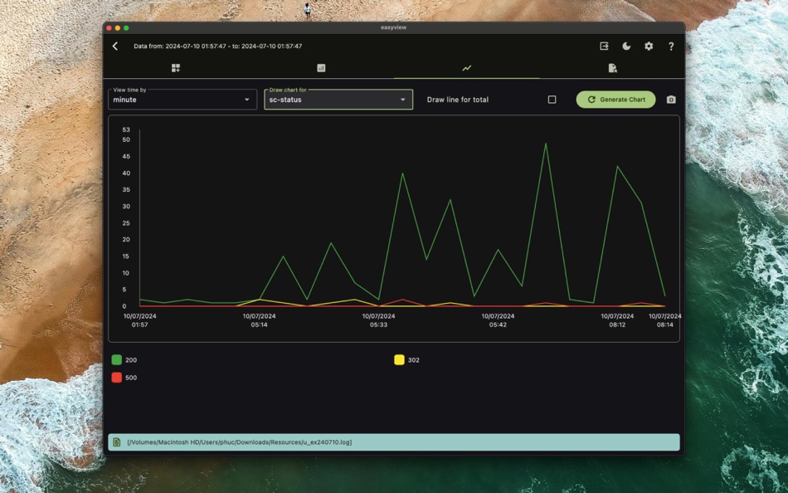The height and width of the screenshot is (493, 788).
Task: Click the 302 legend label
Action: (x=414, y=360)
